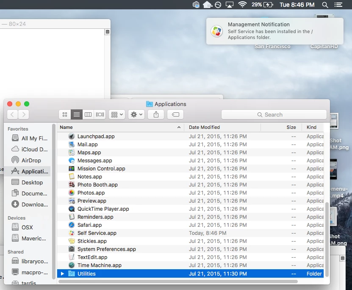Switch Finder to column view
352x290 pixels.
[x=88, y=114]
